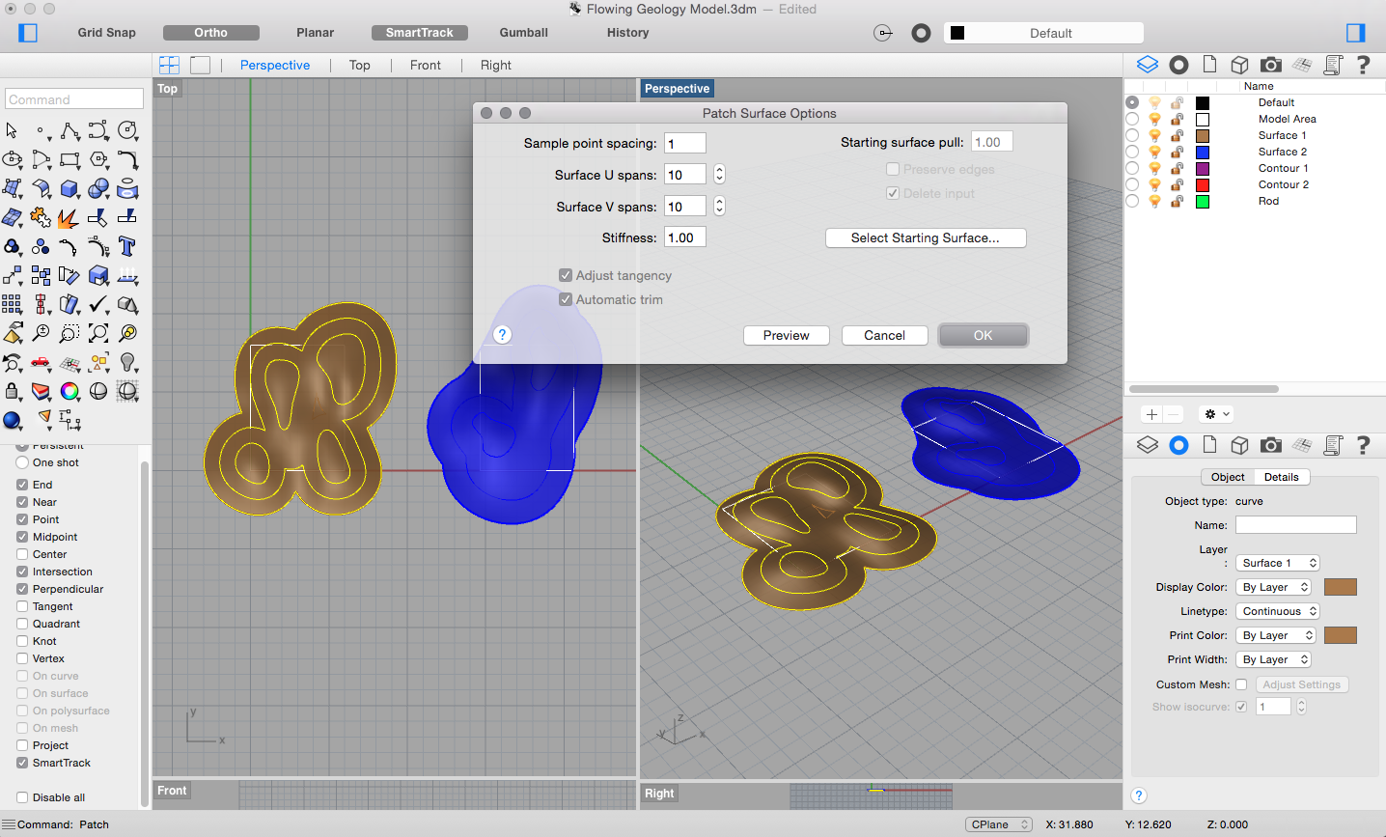This screenshot has height=837, width=1386.
Task: Switch to the Front viewport tab
Action: (x=426, y=65)
